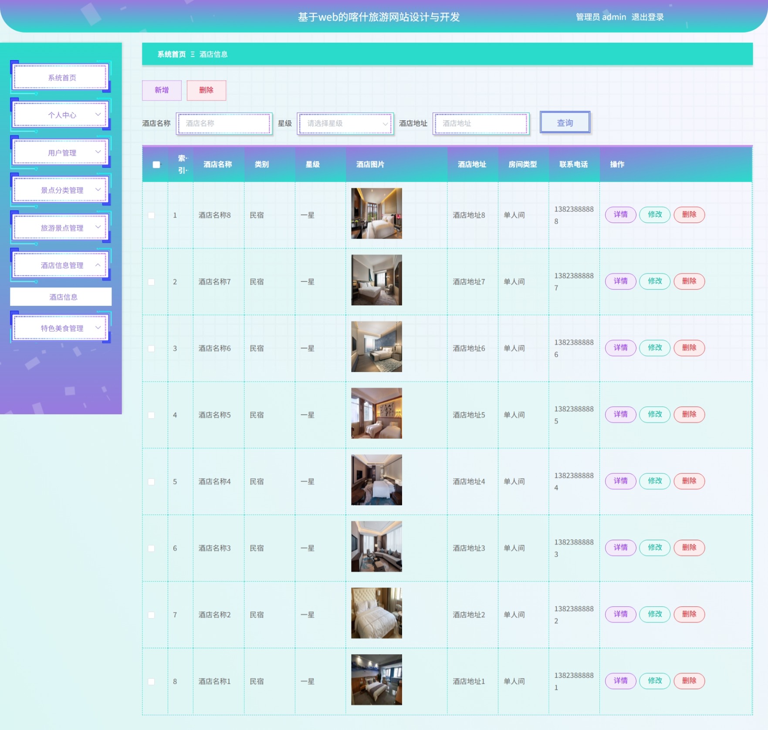Expand the 个人中心 sidebar menu
768x730 pixels.
tap(61, 115)
